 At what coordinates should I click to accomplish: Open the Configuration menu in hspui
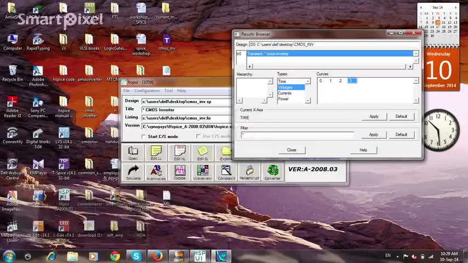tap(147, 90)
